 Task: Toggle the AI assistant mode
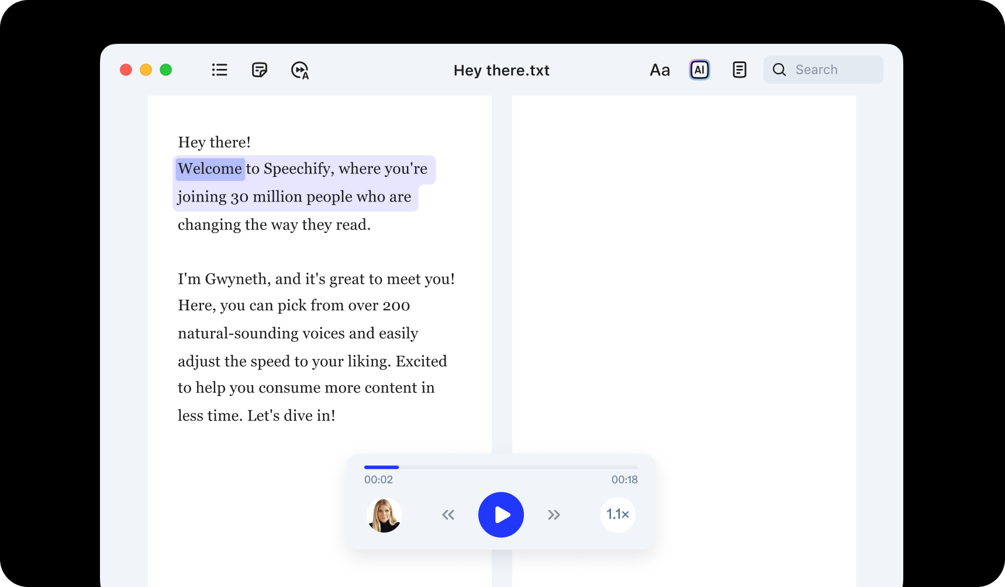[699, 70]
